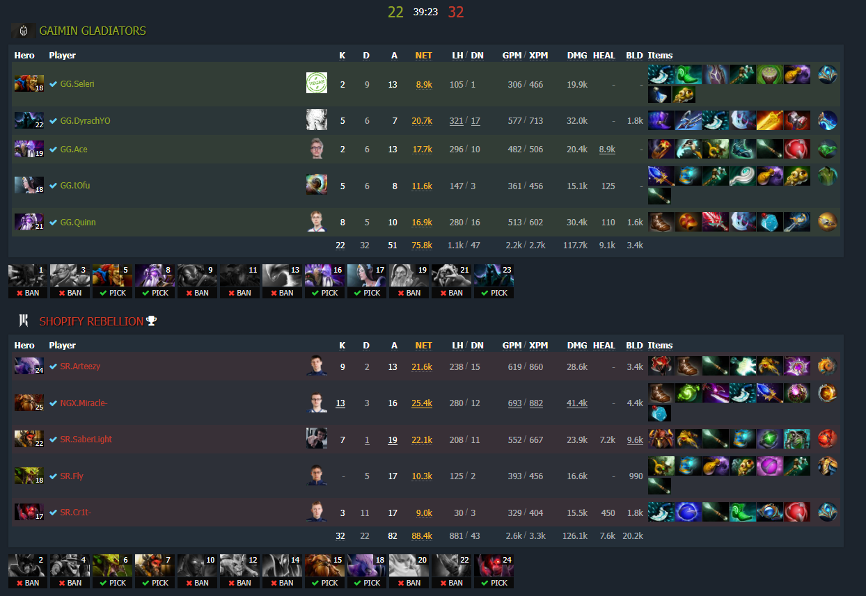866x596 pixels.
Task: Sort Gaimin Gladiators table by NET
Action: pyautogui.click(x=424, y=55)
